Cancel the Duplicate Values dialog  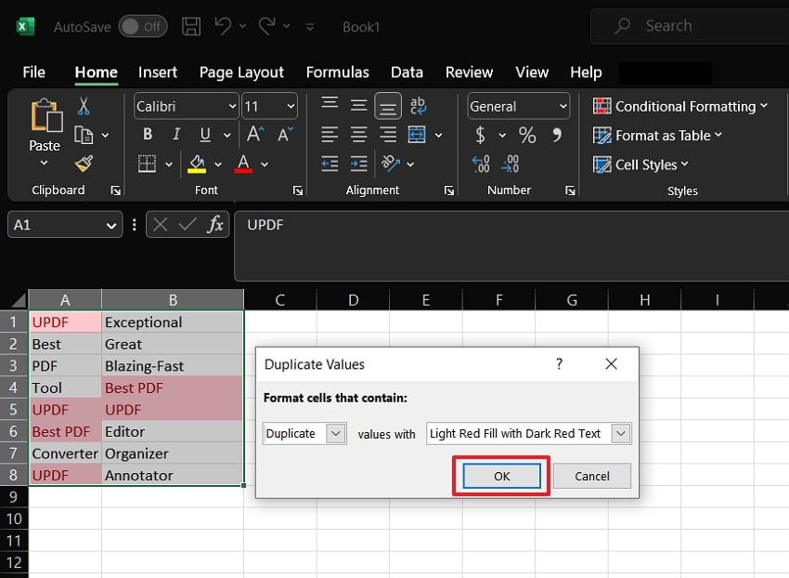click(x=592, y=476)
